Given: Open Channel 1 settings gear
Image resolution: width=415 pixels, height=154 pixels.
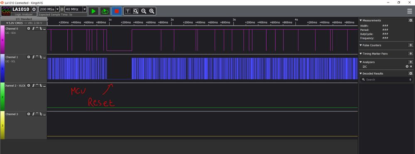Looking at the screenshot, I should [x=29, y=57].
